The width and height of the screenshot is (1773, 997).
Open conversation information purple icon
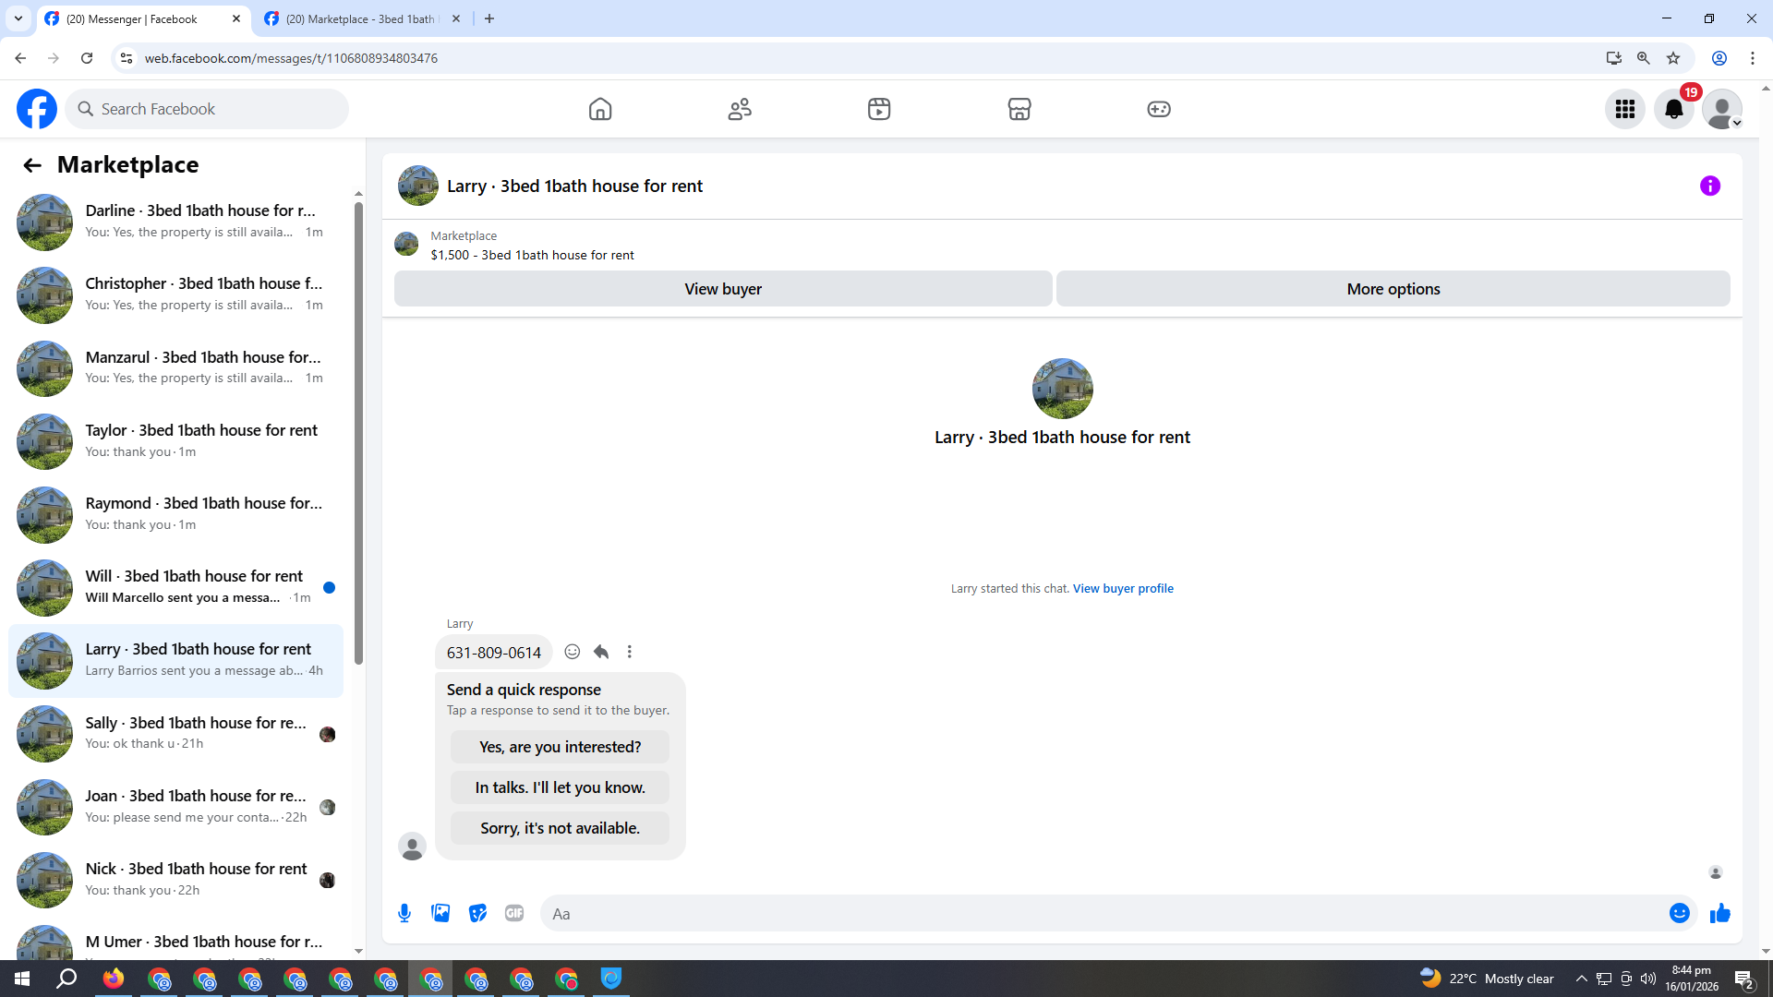coord(1709,186)
